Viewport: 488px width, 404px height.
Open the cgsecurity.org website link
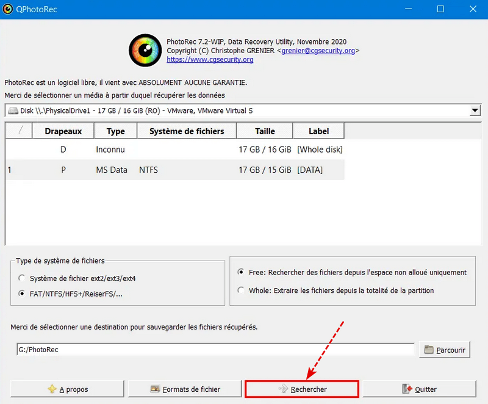point(210,60)
